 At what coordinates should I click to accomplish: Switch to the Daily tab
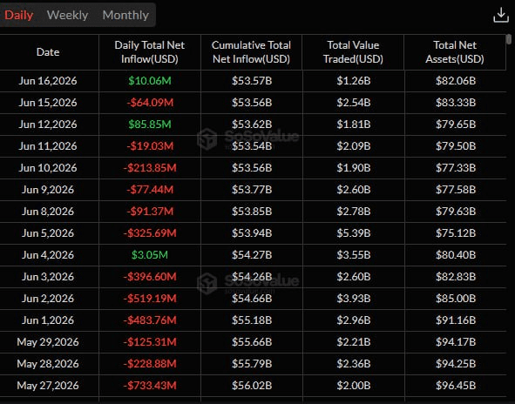pyautogui.click(x=18, y=15)
